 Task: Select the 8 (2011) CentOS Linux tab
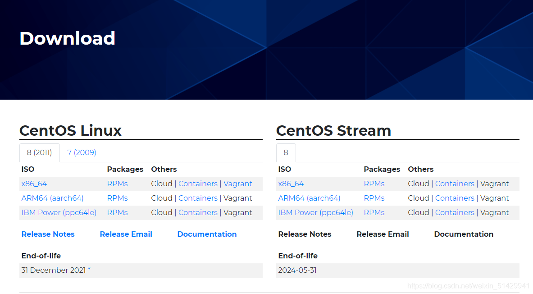click(x=39, y=152)
